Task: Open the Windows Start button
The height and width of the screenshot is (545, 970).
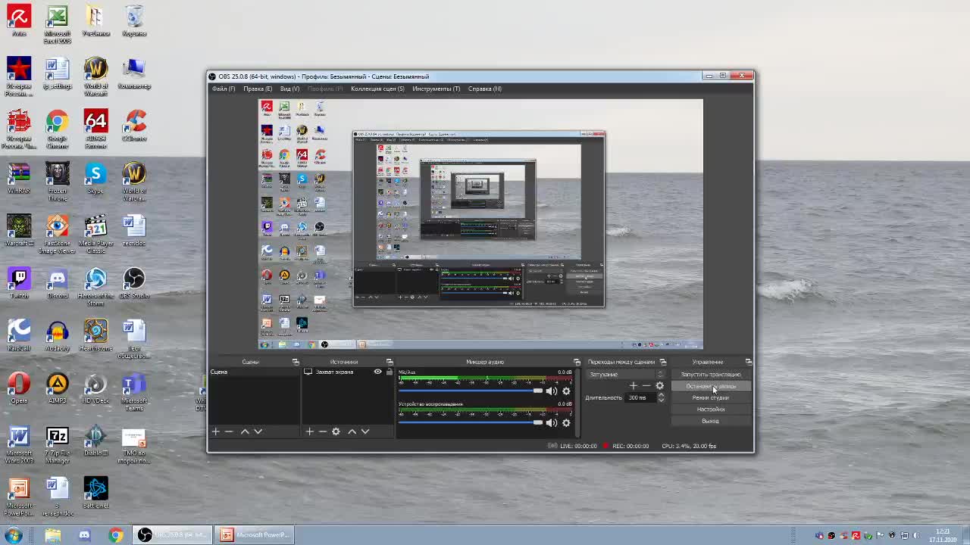Action: click(x=13, y=535)
